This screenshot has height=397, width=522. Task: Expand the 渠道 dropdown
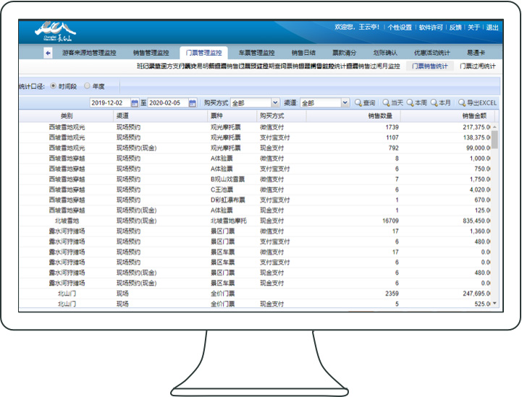(345, 103)
